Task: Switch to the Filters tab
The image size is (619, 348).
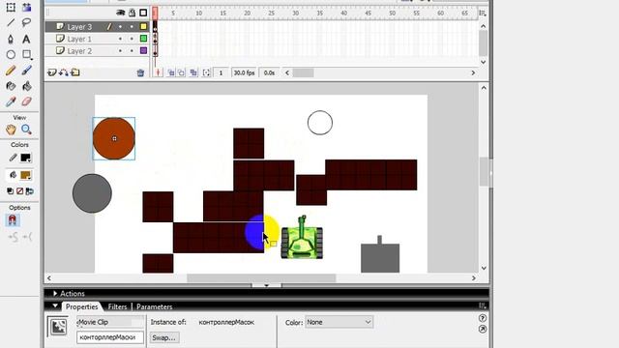Action: (x=117, y=306)
